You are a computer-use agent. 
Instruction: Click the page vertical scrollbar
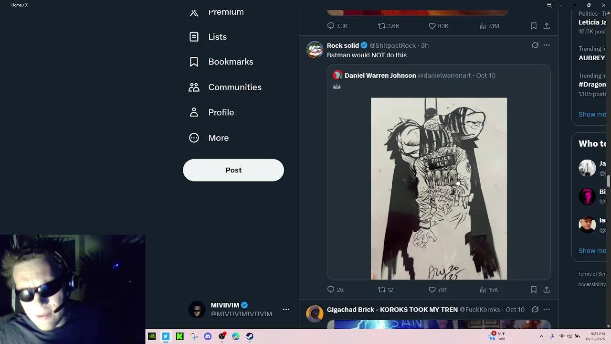(x=608, y=182)
